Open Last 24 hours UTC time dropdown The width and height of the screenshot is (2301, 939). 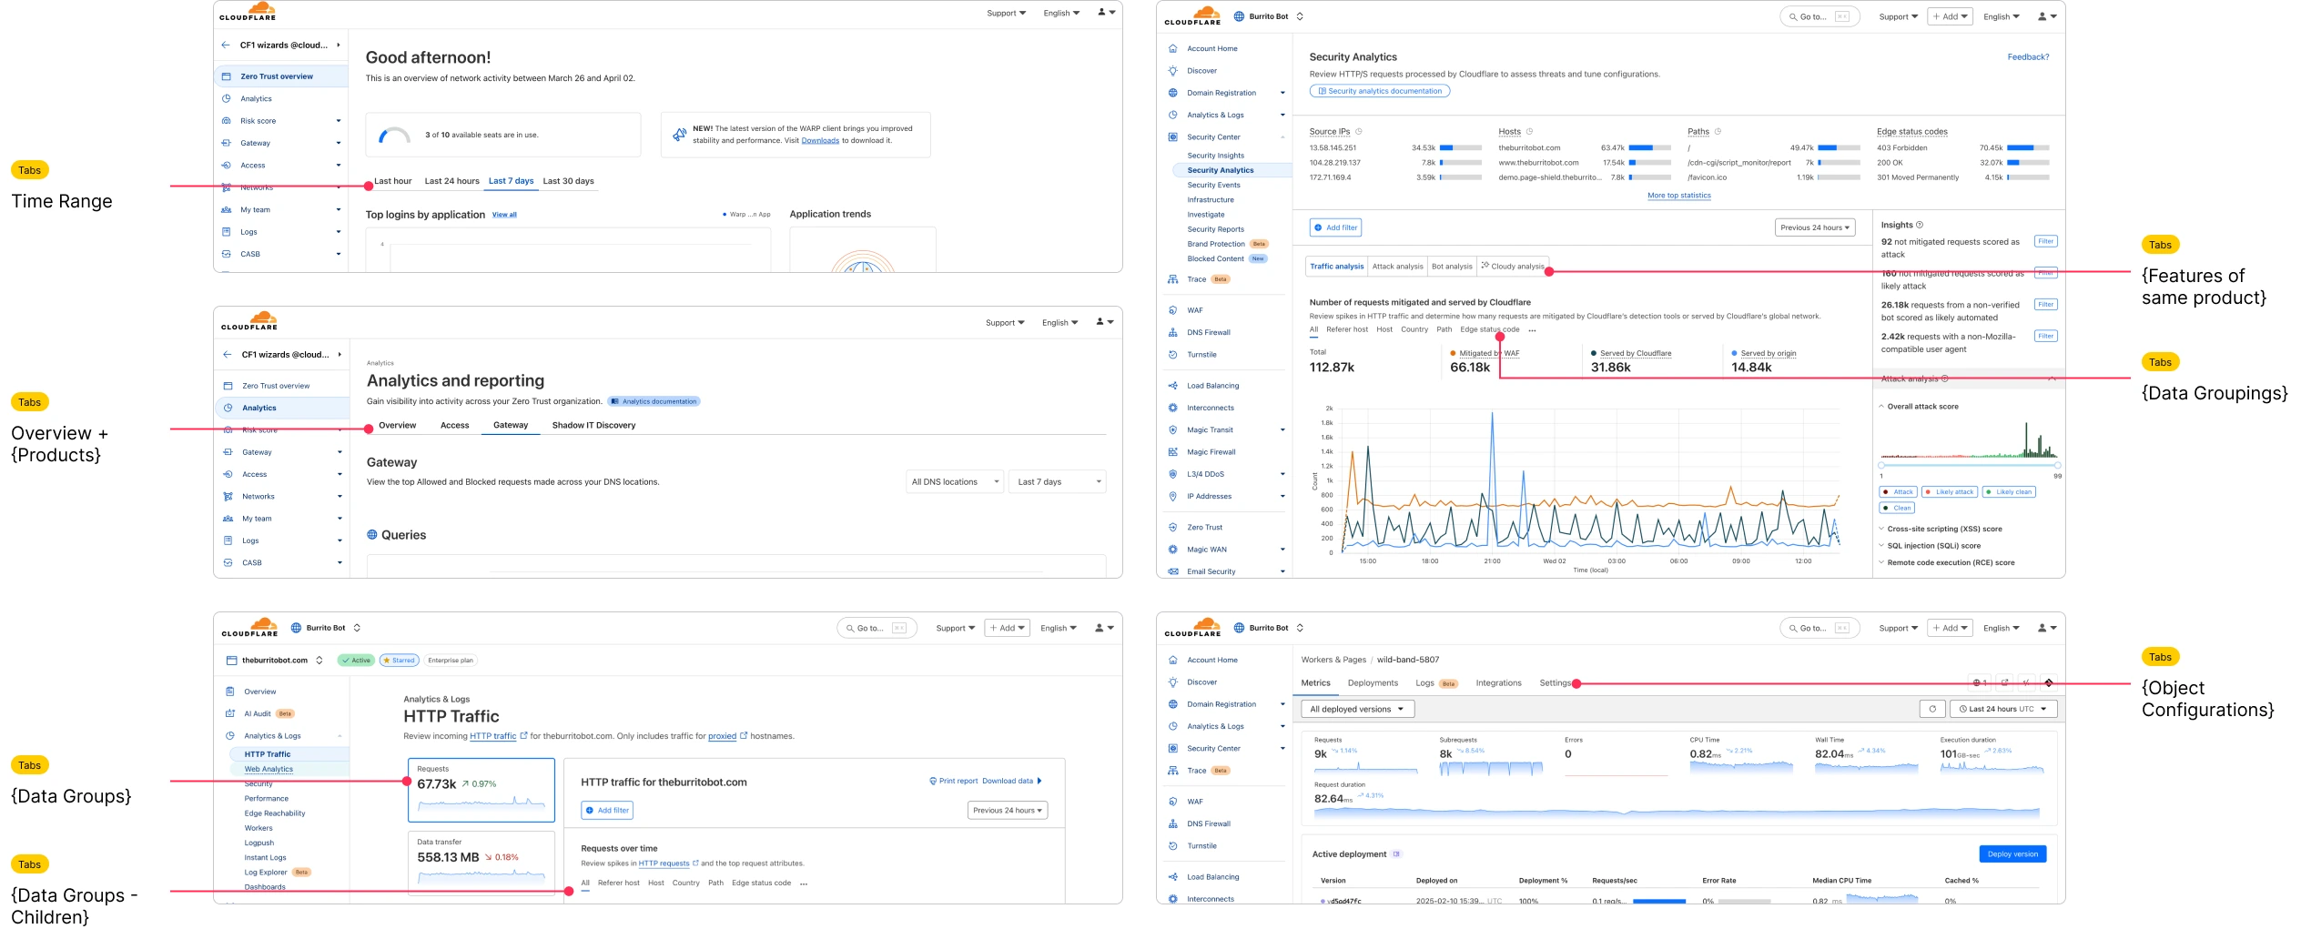[2003, 709]
